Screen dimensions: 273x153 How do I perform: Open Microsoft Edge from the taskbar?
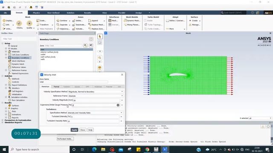[x=94, y=149]
